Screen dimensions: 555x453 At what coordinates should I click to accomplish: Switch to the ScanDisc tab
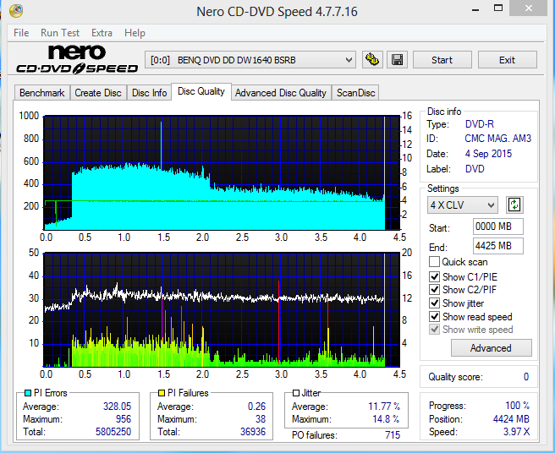[355, 93]
